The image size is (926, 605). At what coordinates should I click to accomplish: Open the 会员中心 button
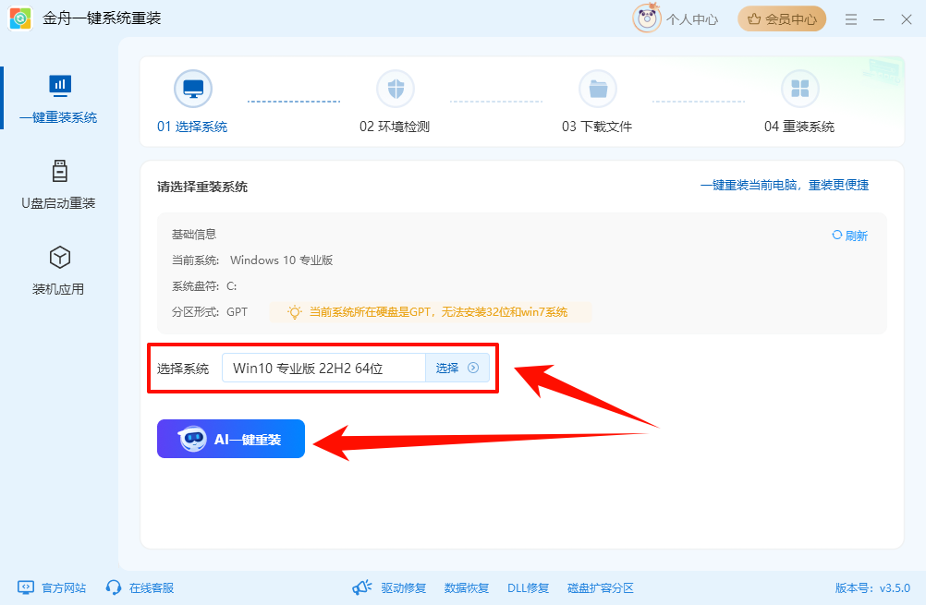pos(781,18)
